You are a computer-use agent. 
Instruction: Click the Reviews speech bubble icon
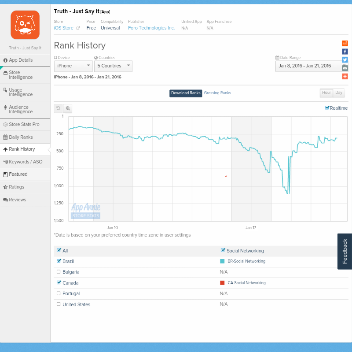click(x=5, y=200)
